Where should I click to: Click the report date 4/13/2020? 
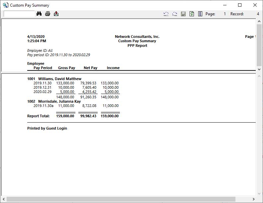pos(36,37)
